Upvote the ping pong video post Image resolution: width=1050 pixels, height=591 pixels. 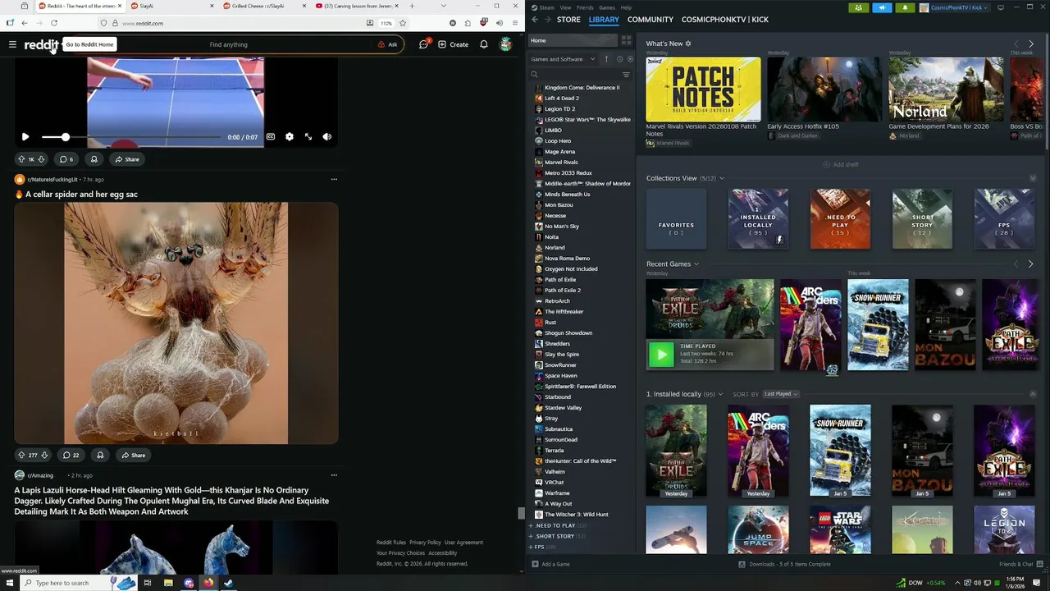[x=21, y=159]
